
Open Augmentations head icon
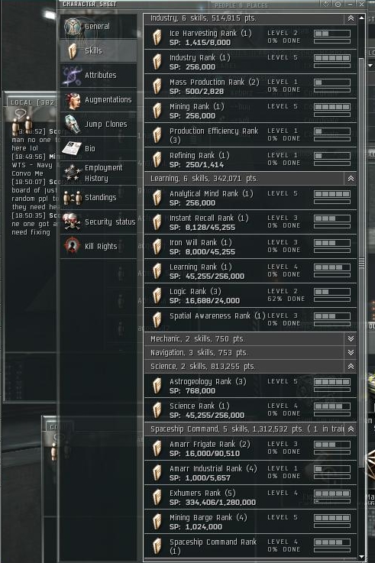coord(73,100)
